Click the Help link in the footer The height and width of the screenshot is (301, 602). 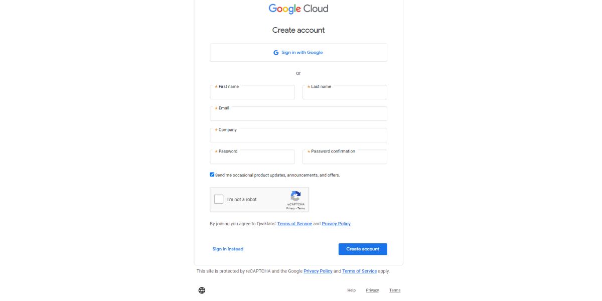tap(351, 289)
